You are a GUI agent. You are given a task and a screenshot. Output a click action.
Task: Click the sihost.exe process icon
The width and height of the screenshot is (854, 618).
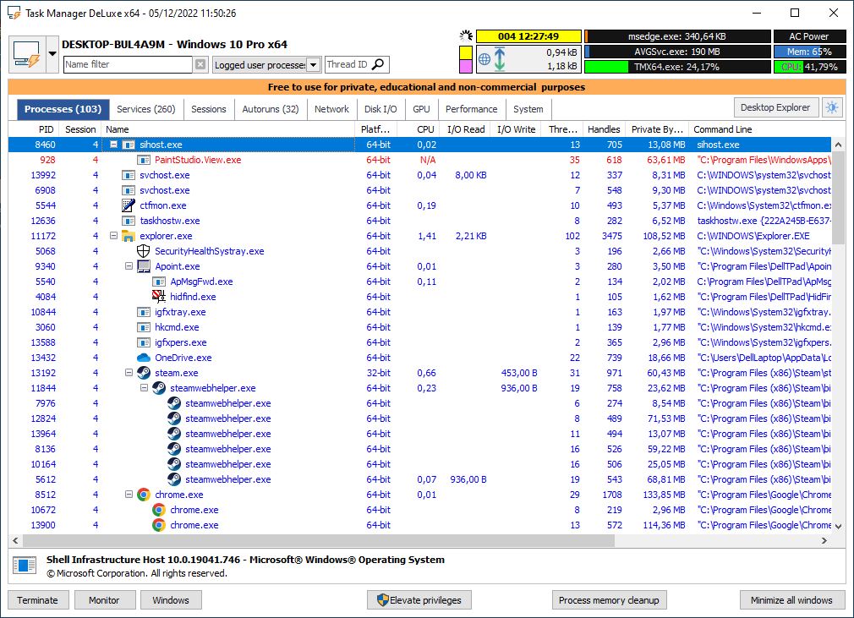tap(129, 145)
